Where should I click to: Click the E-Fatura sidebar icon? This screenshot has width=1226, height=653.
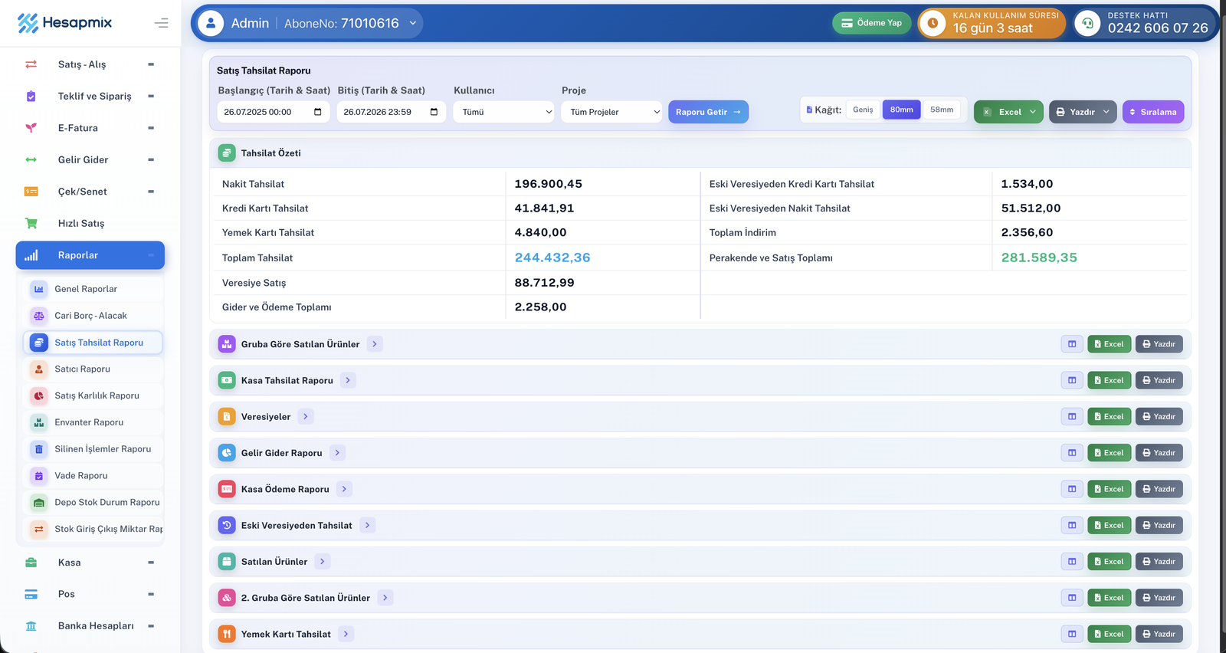point(31,128)
